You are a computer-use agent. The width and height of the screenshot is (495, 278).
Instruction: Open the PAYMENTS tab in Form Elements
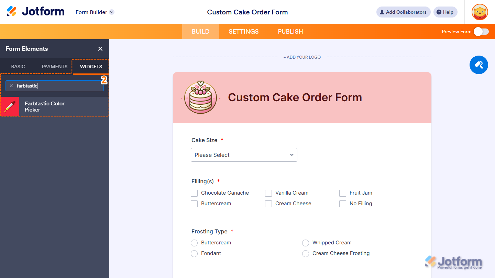tap(54, 67)
